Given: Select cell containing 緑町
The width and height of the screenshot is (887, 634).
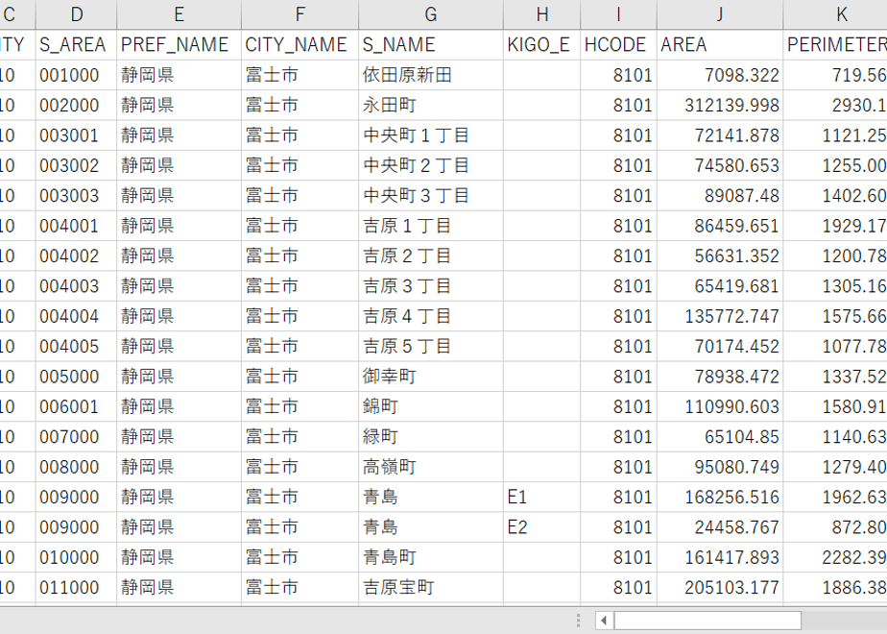Looking at the screenshot, I should [430, 436].
